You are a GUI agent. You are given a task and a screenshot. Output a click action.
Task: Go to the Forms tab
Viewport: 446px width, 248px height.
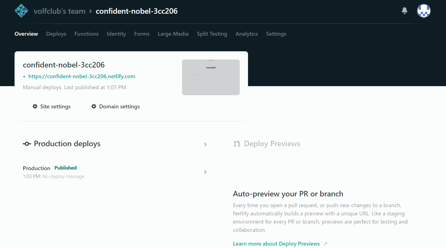coord(142,34)
